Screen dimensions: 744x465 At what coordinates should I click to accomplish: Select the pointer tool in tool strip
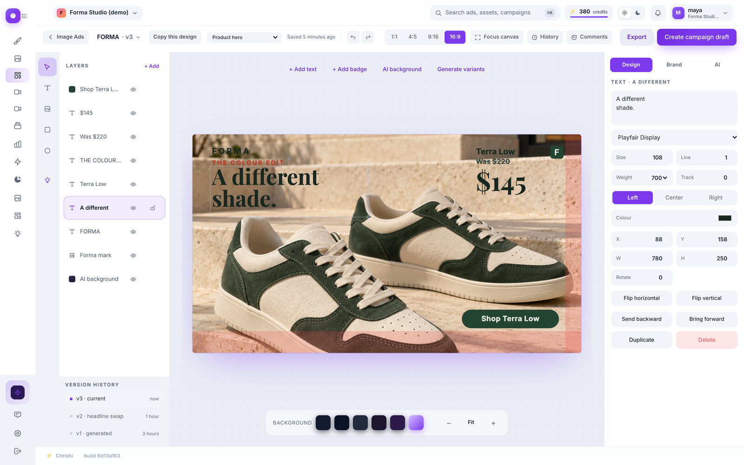(x=47, y=67)
